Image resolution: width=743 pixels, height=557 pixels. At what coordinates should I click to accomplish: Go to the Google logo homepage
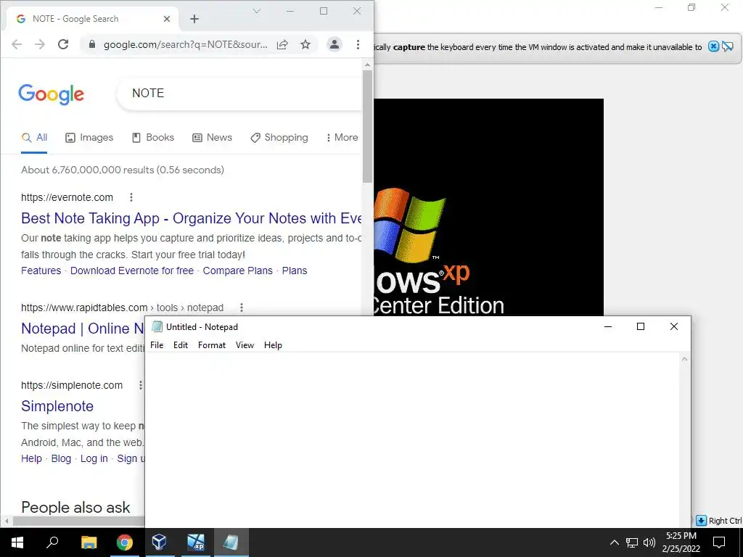click(x=52, y=94)
